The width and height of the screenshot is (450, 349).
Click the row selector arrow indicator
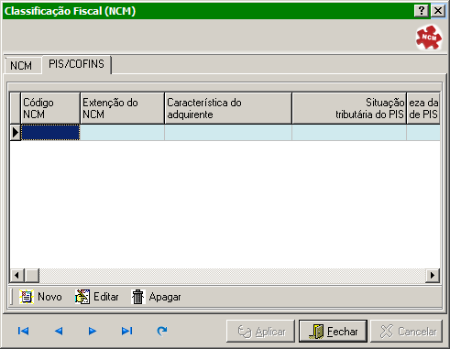[x=16, y=133]
